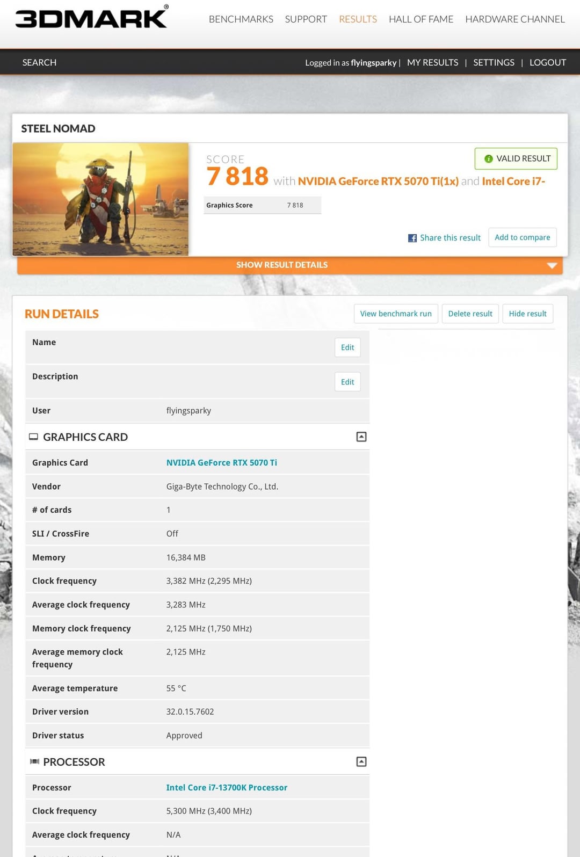The image size is (580, 857).
Task: Edit the result Description
Action: point(347,382)
